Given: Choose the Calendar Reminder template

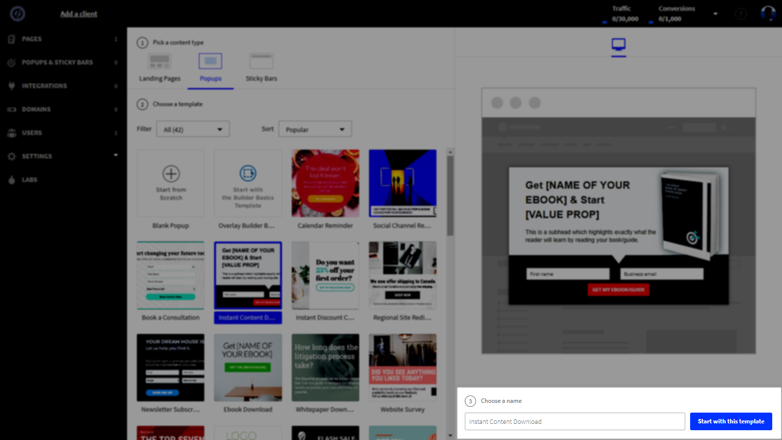Looking at the screenshot, I should click(326, 183).
